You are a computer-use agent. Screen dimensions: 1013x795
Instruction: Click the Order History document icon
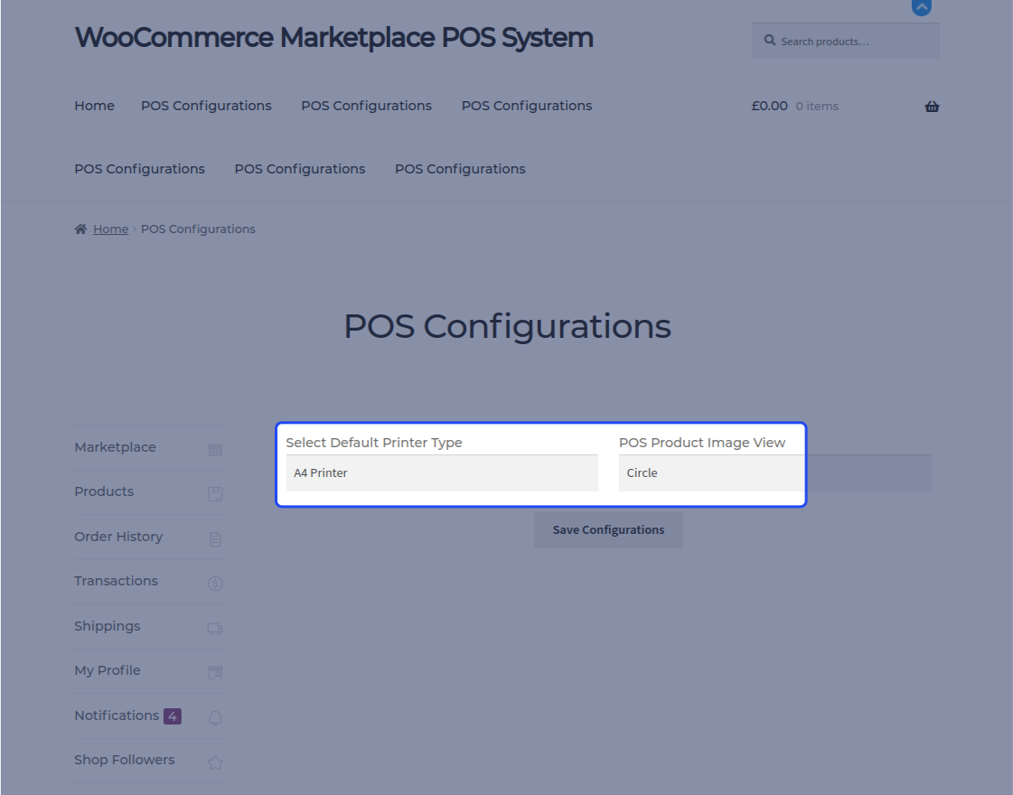pyautogui.click(x=215, y=539)
